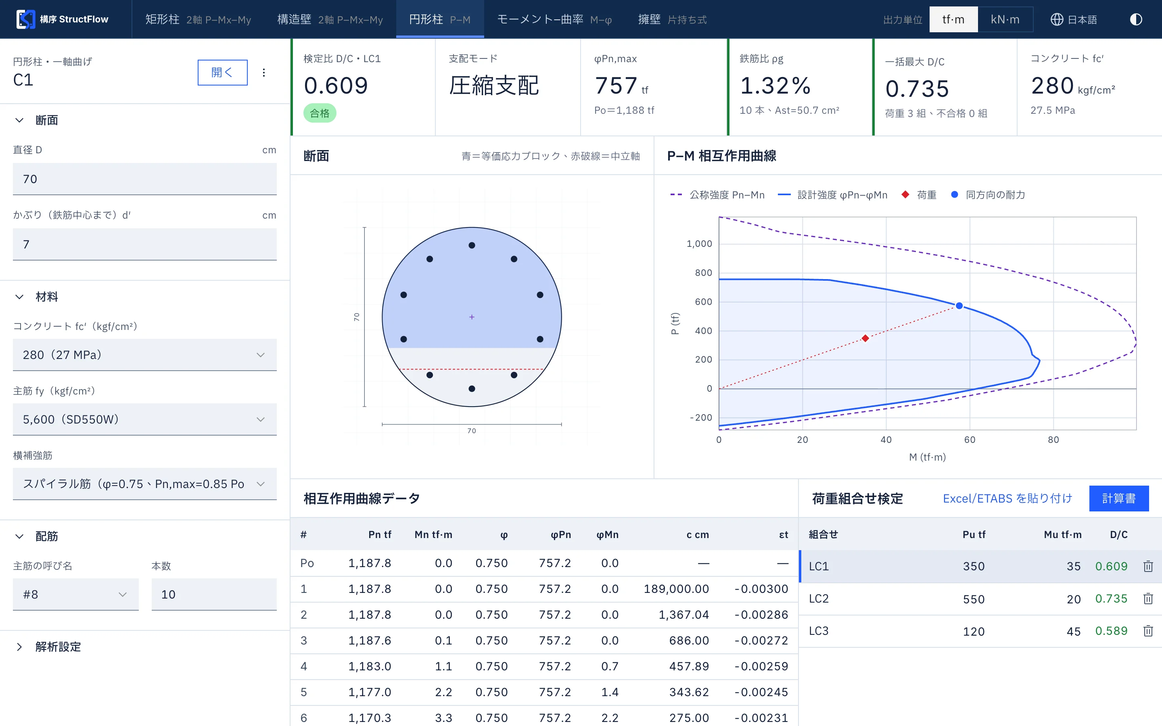Toggle dark/light theme contrast icon
Viewport: 1162px width, 726px height.
[x=1136, y=19]
